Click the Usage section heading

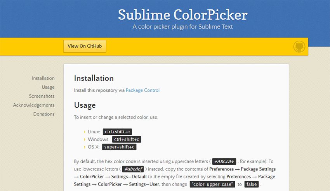click(85, 105)
